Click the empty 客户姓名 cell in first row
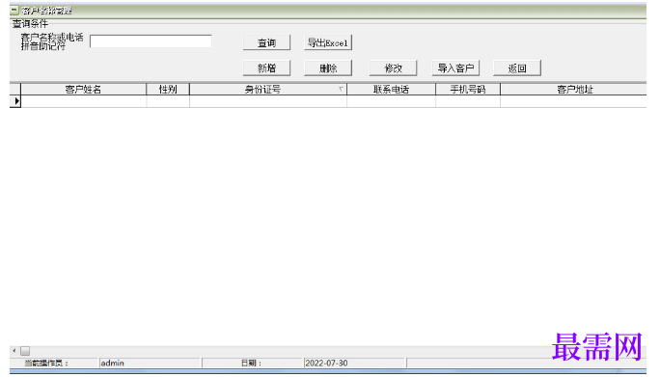660x377 pixels. click(x=83, y=101)
